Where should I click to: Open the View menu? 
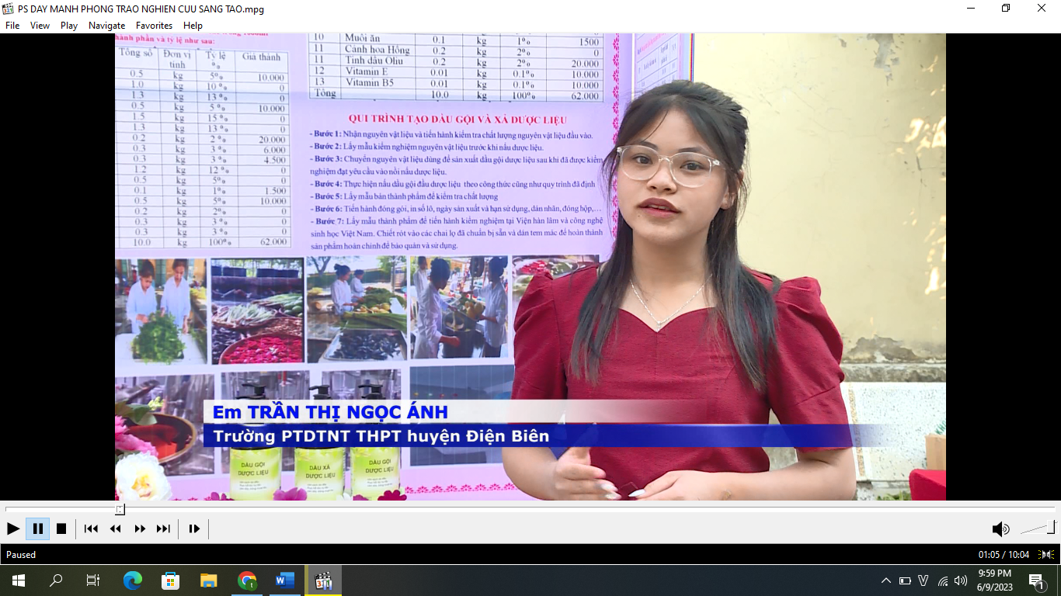click(x=40, y=26)
